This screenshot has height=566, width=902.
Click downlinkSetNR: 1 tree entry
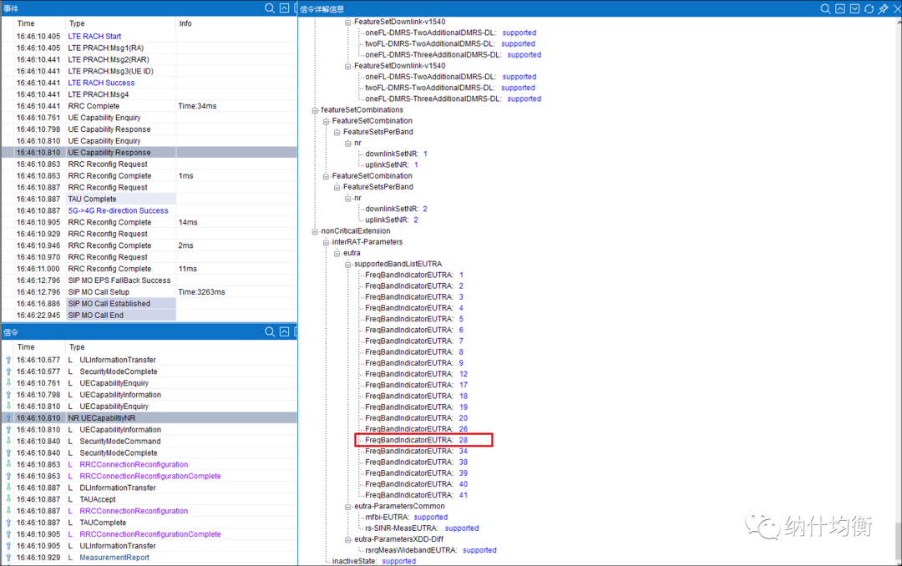(396, 154)
